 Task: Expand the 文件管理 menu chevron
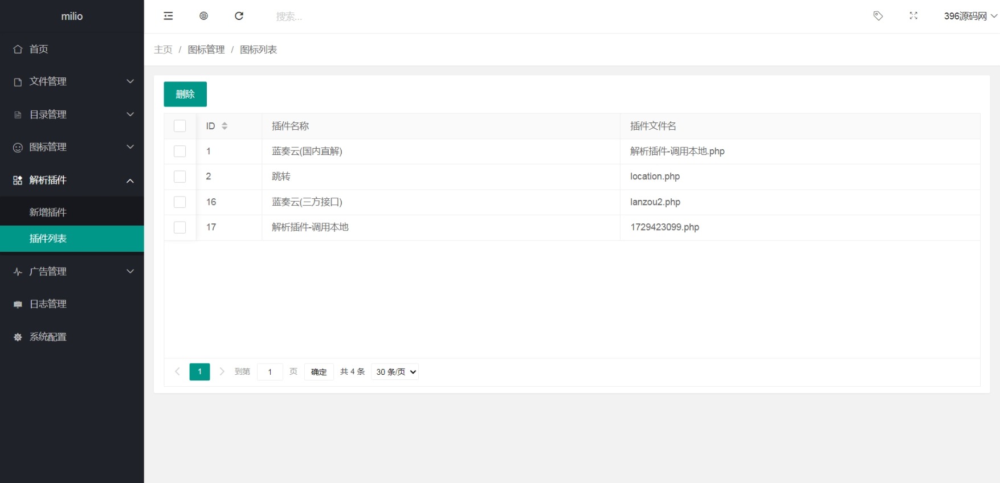click(x=130, y=81)
